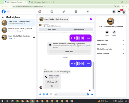Screen dimensions: 129x103
Task: Open the conversation information purple icon
Action: pyautogui.click(x=91, y=19)
